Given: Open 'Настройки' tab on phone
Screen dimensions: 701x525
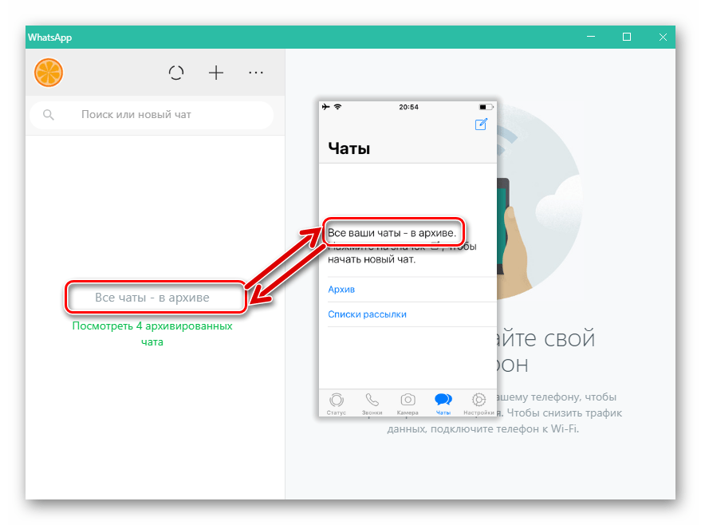Looking at the screenshot, I should (478, 404).
